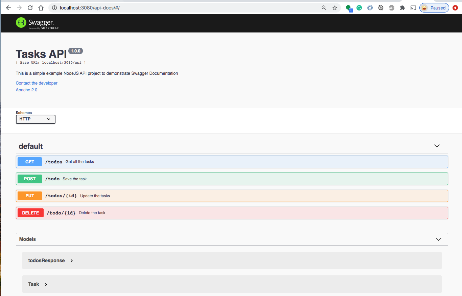Open the Paused profile button
The image size is (462, 296).
[x=434, y=8]
